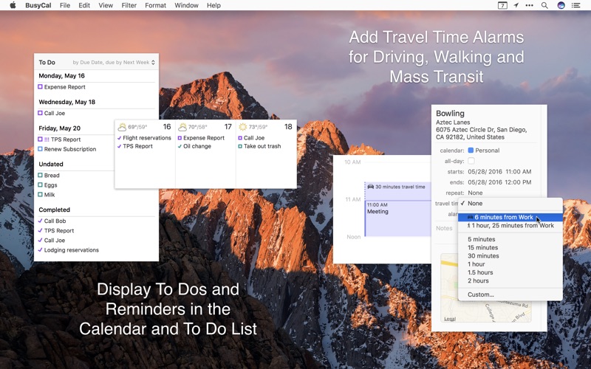Uncheck completed Call Bob task
The image size is (591, 369).
pos(41,221)
